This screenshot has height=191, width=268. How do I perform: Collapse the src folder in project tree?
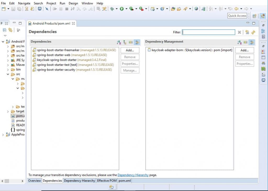[8, 74]
